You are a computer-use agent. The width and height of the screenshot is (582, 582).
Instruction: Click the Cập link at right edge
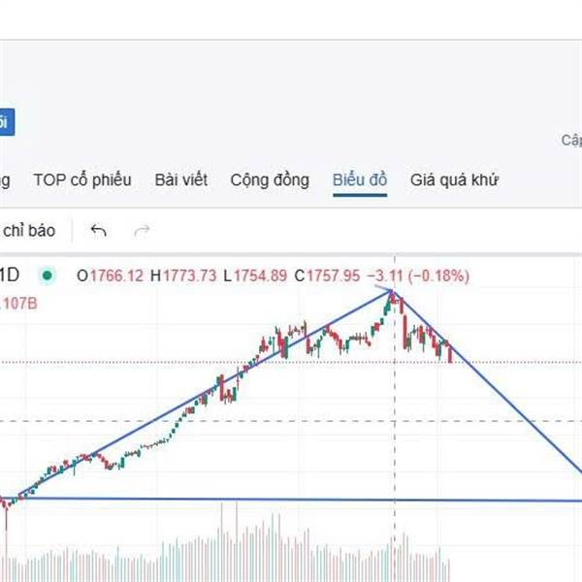pyautogui.click(x=570, y=141)
